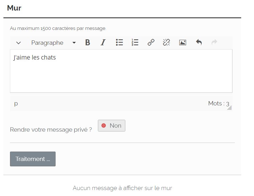Insert an image into the message
This screenshot has height=196, width=254.
pyautogui.click(x=182, y=43)
